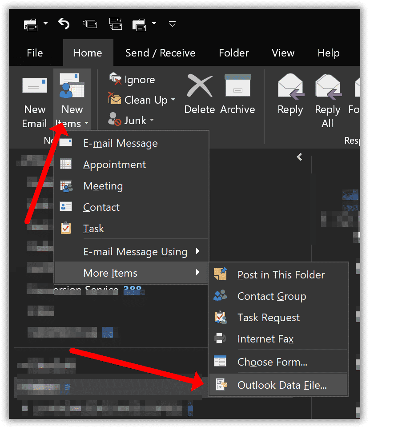Click the Appointment calendar icon
394x439 pixels.
[x=66, y=164]
